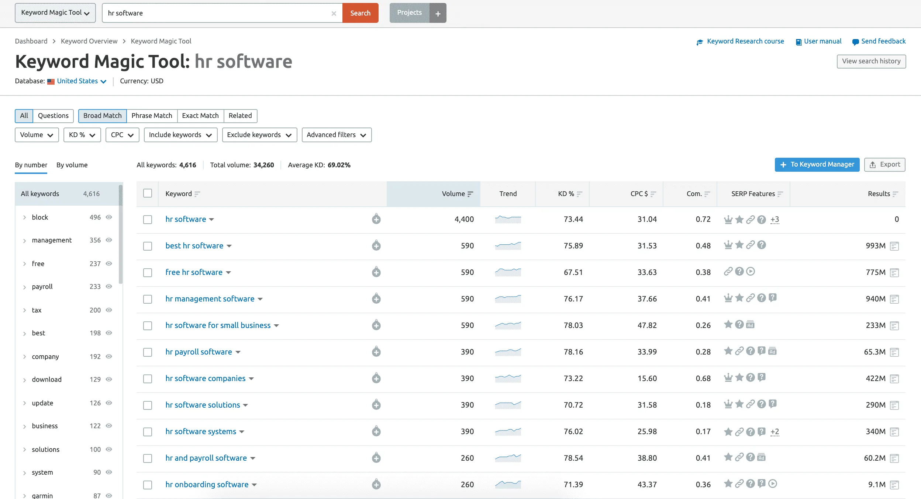
Task: Click trend sparkline for 'hr software solutions'
Action: [508, 405]
